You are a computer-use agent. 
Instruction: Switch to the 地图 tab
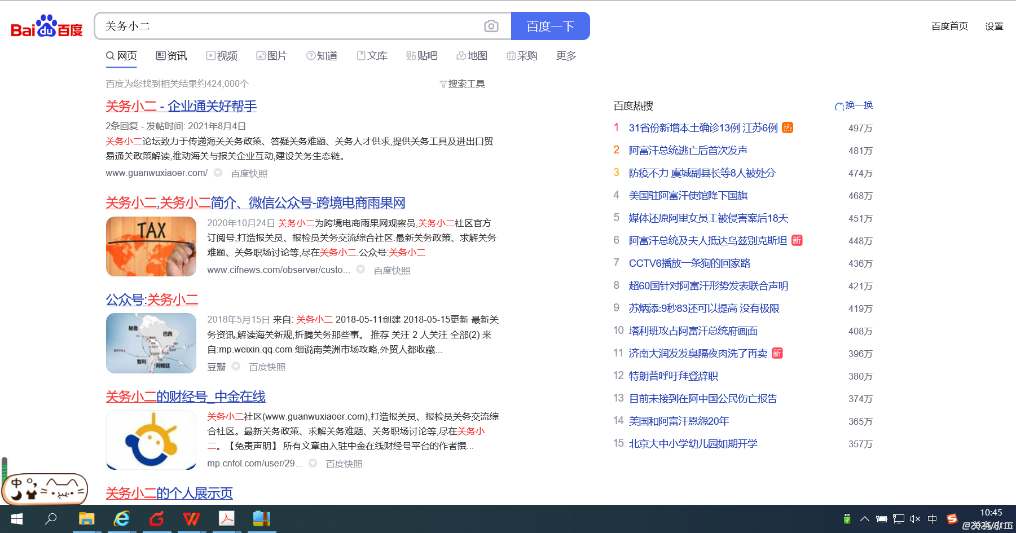coord(472,56)
